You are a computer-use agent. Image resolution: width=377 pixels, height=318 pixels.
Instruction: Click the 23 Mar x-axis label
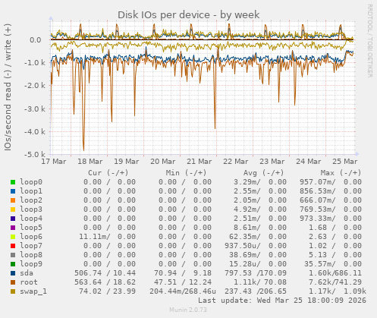[x=272, y=162]
